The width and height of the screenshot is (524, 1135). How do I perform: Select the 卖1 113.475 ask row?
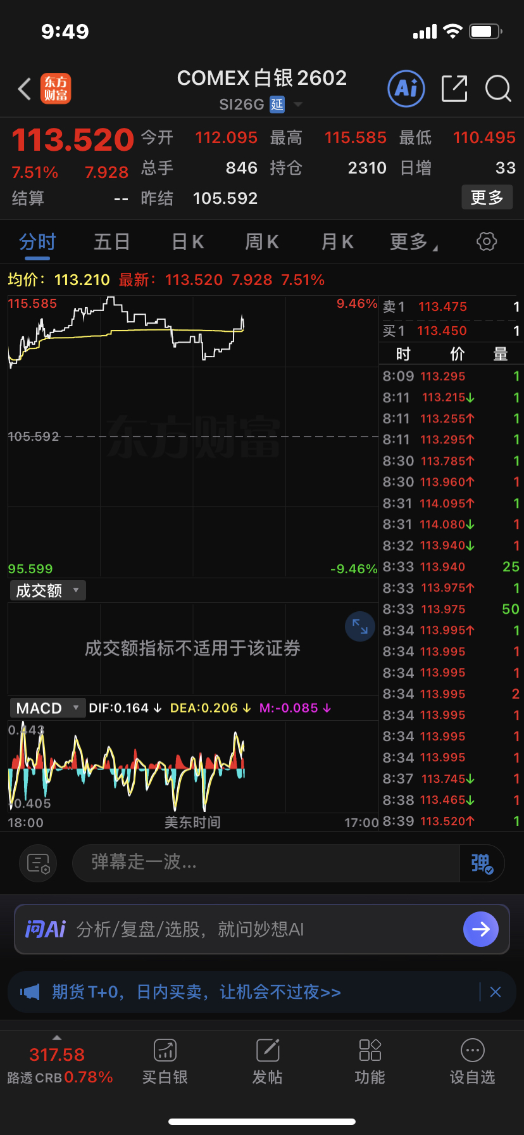451,307
